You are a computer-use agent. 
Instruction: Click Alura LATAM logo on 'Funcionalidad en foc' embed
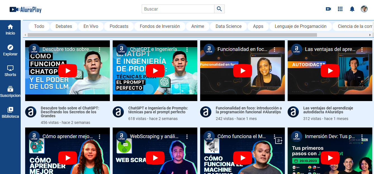209,49
